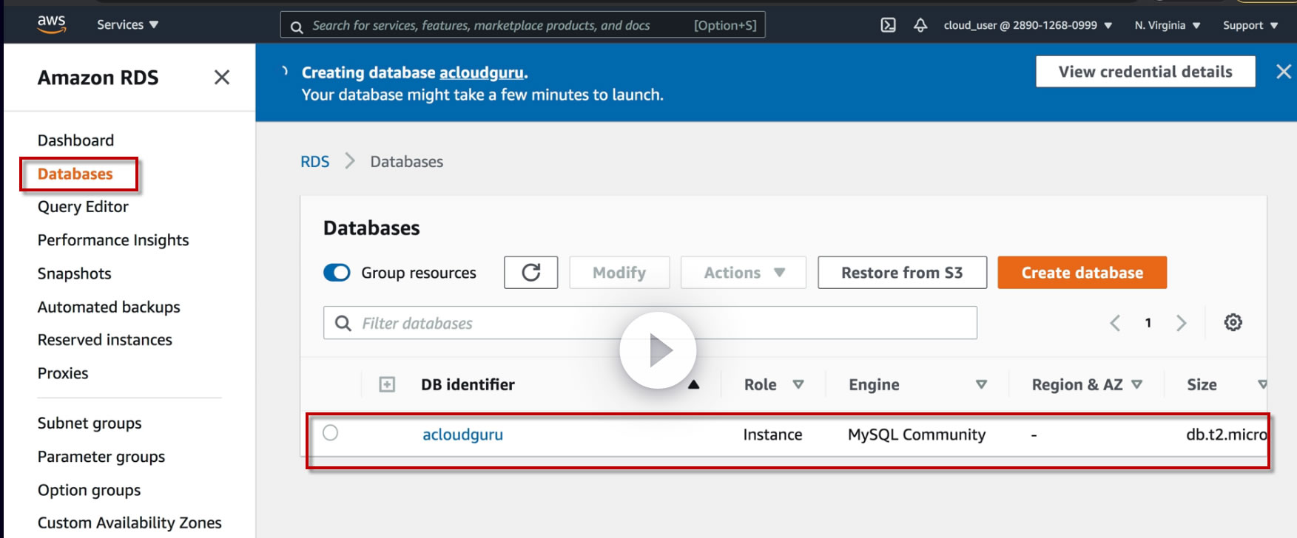Open the Services dropdown
This screenshot has height=538, width=1297.
pyautogui.click(x=128, y=24)
